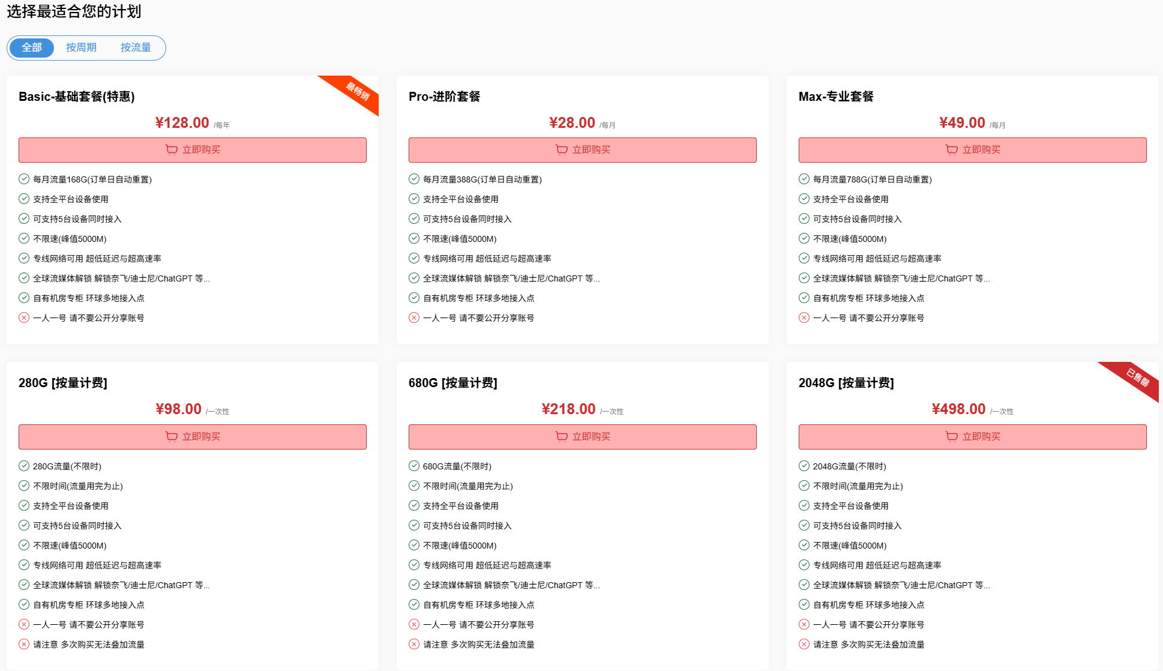
Task: Click the cart icon in the 280G plan buy button
Action: (172, 436)
